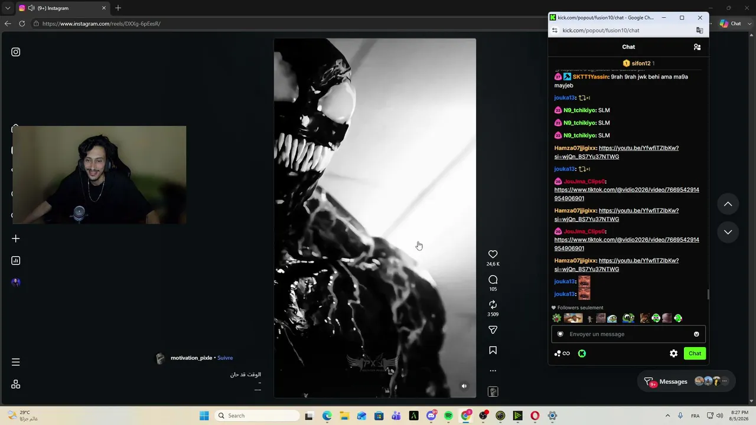The image size is (756, 425).
Task: Open motivation_pixle profile link
Action: click(191, 358)
